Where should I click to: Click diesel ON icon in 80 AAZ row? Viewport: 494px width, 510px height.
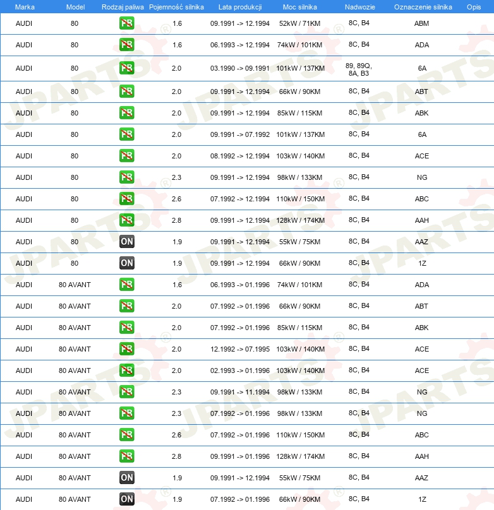tap(126, 242)
